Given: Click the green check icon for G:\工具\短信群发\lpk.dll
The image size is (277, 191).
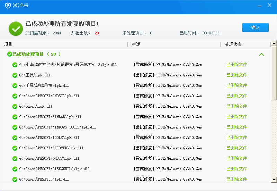Looking at the screenshot, I should click(15, 86).
